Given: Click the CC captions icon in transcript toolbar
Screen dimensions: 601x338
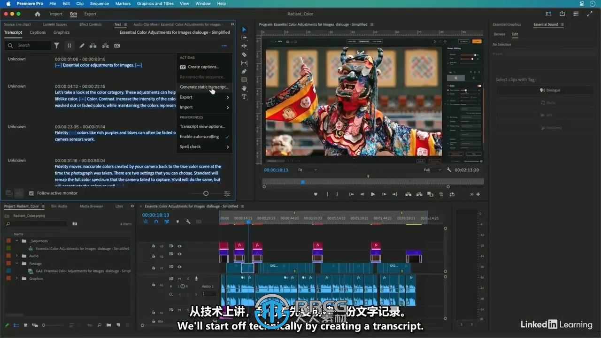Looking at the screenshot, I should click(117, 46).
